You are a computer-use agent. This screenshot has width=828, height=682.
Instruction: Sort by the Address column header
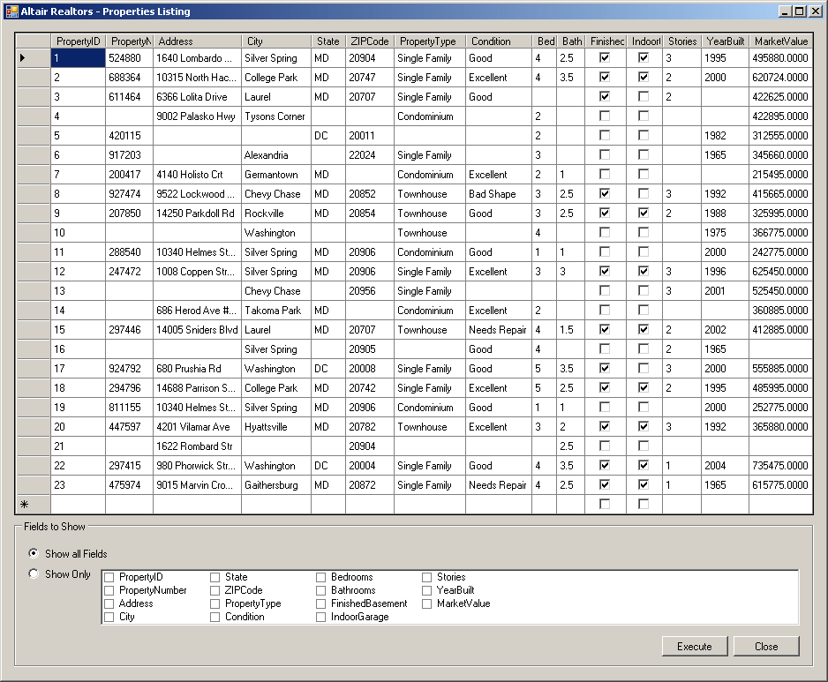pos(197,41)
